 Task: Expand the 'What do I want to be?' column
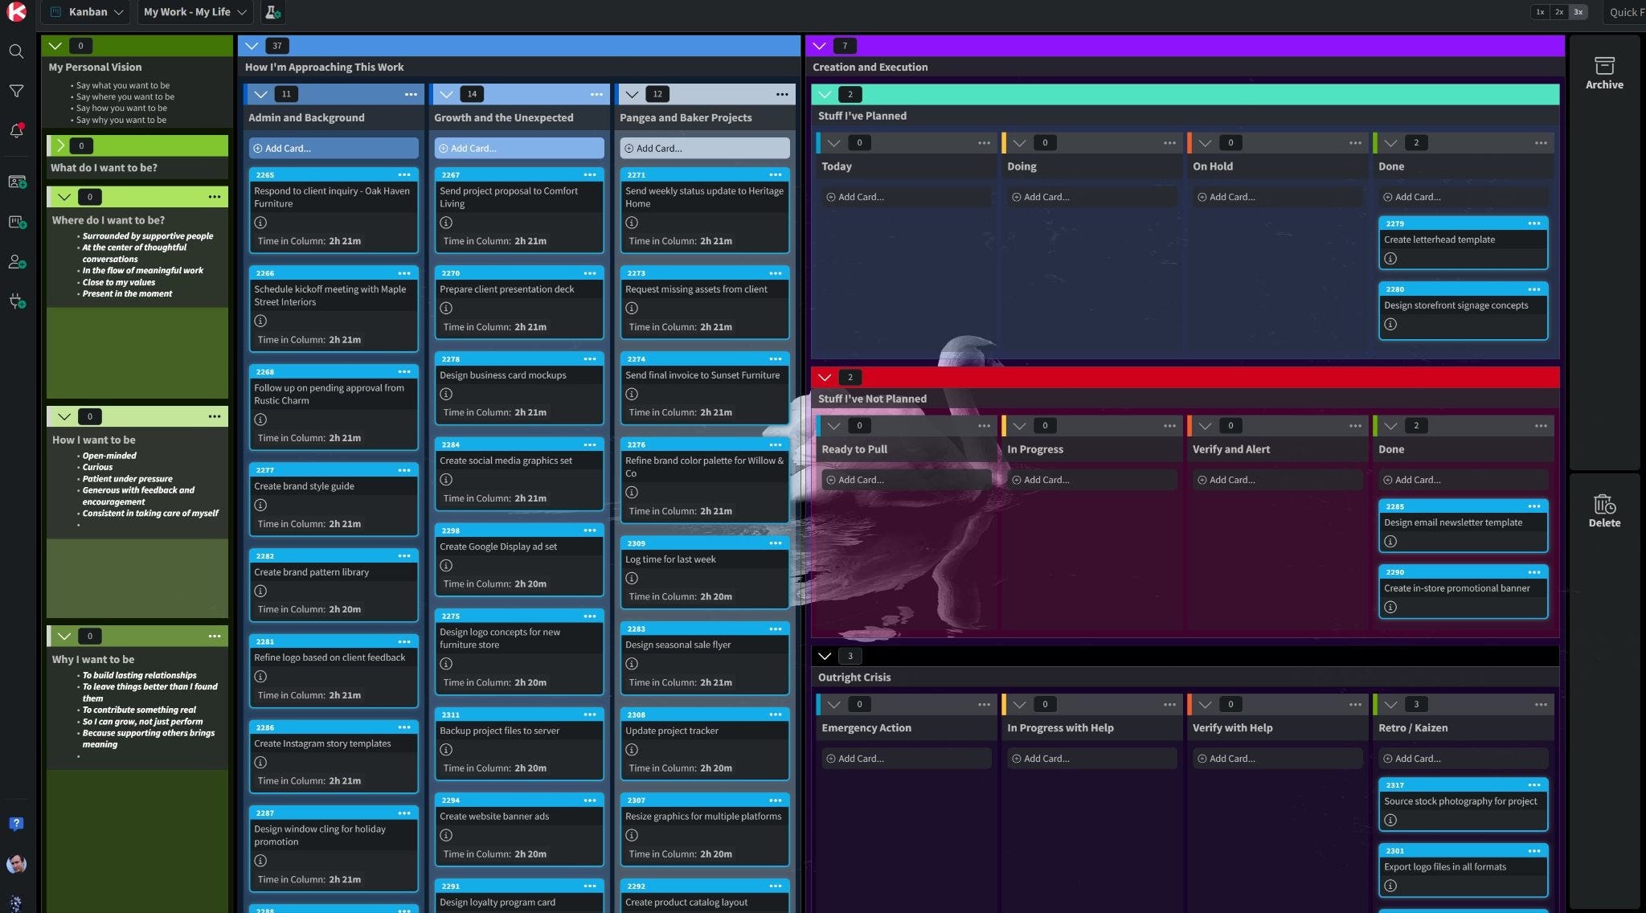[60, 145]
